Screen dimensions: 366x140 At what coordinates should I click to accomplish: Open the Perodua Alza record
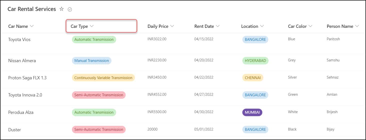pos(21,112)
